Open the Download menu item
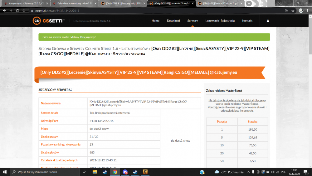 coord(173,21)
